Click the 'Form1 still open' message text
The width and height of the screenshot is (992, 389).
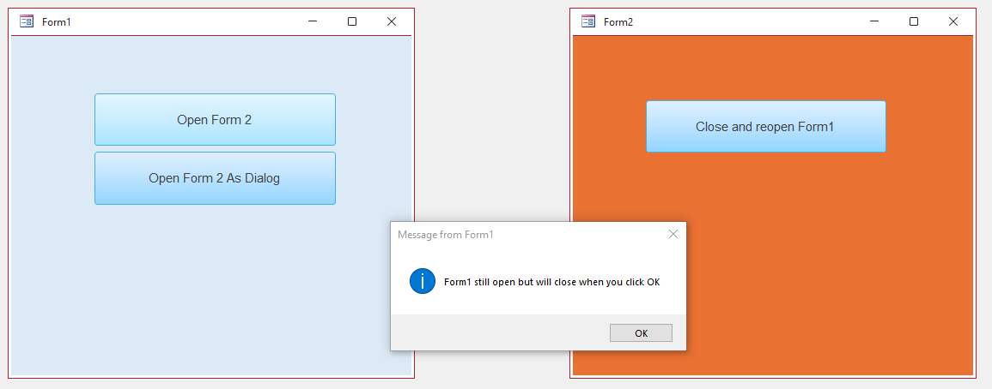[x=551, y=282]
